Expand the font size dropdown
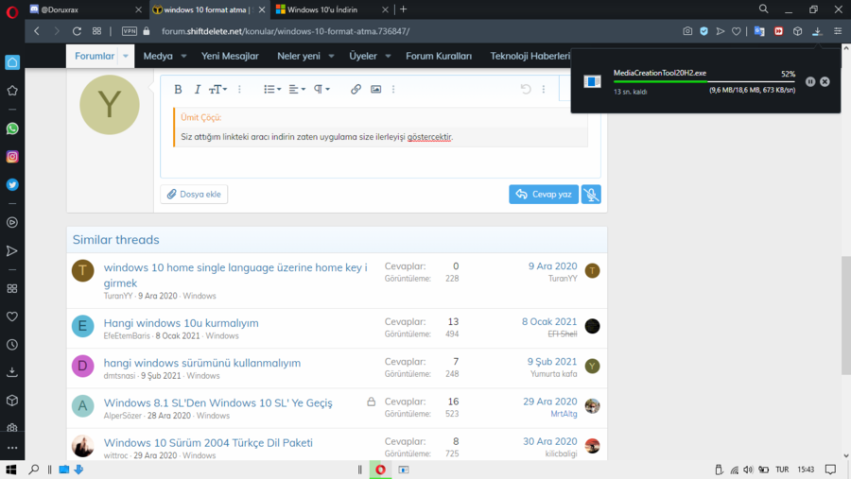This screenshot has width=851, height=479. pyautogui.click(x=217, y=89)
